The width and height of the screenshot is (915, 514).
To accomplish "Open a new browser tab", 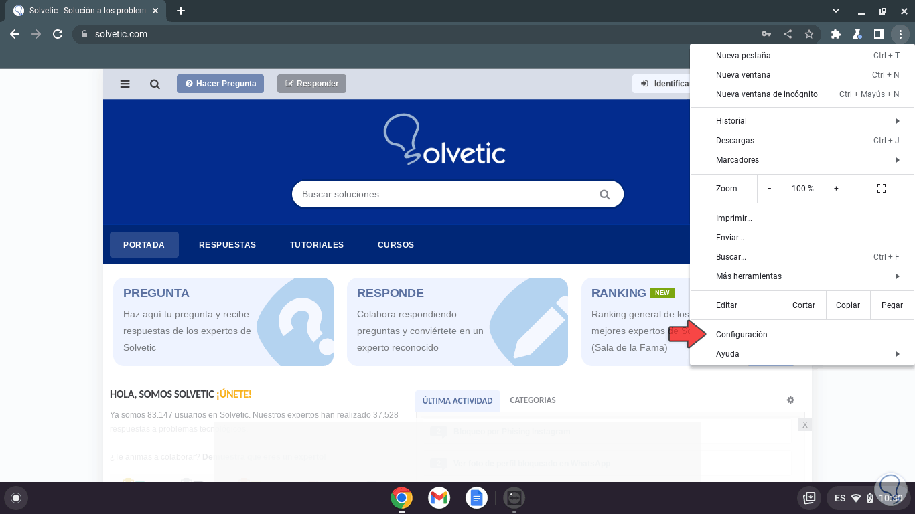I will [x=180, y=11].
